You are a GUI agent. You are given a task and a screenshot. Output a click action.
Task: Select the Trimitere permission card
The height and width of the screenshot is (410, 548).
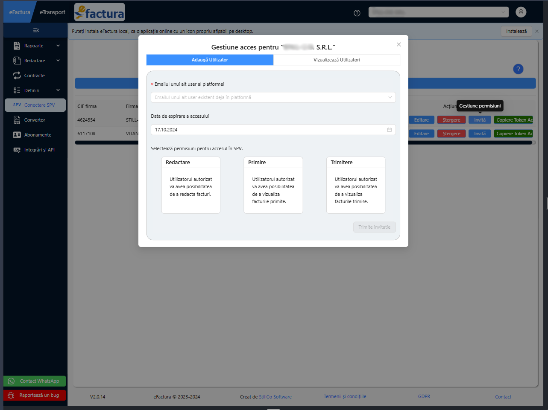pos(355,185)
